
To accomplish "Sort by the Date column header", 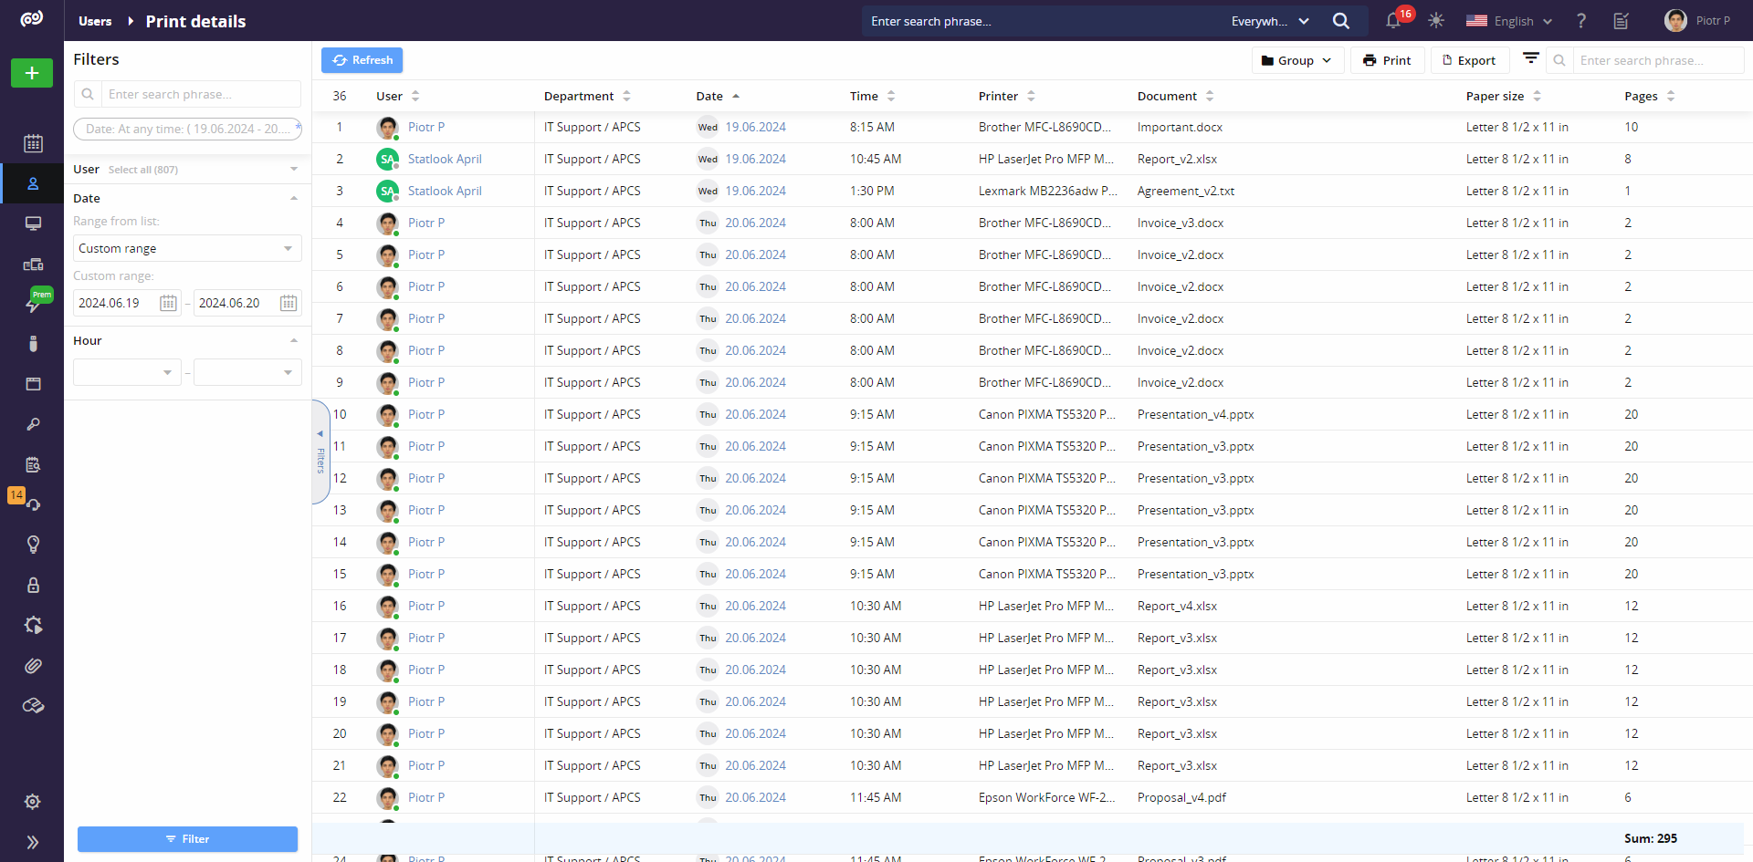I will [x=709, y=96].
